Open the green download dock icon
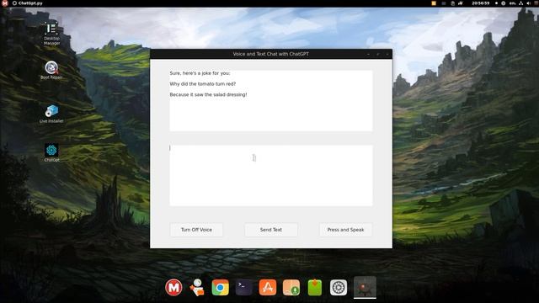Viewport: 539px width, 303px height. [x=315, y=287]
